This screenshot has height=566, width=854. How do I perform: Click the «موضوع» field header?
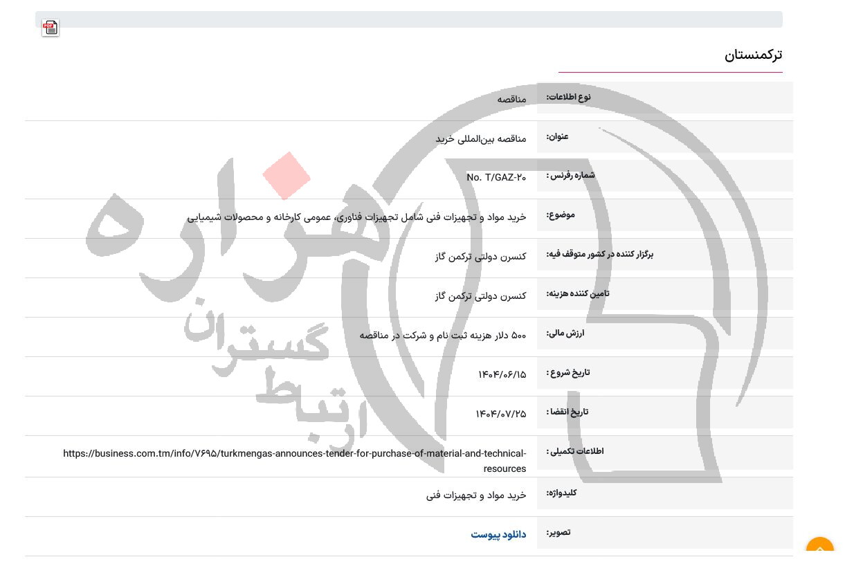[561, 214]
